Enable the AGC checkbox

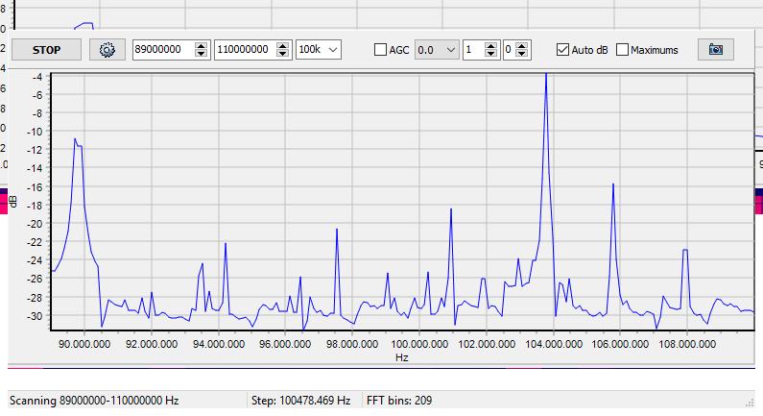click(380, 50)
